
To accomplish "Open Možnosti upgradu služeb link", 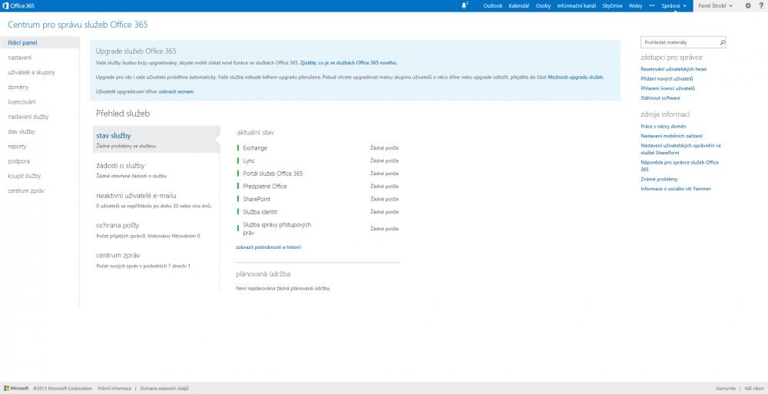I will pos(576,77).
